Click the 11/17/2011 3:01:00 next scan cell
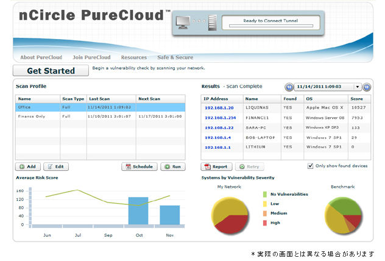This screenshot has width=385, height=261. (x=160, y=116)
